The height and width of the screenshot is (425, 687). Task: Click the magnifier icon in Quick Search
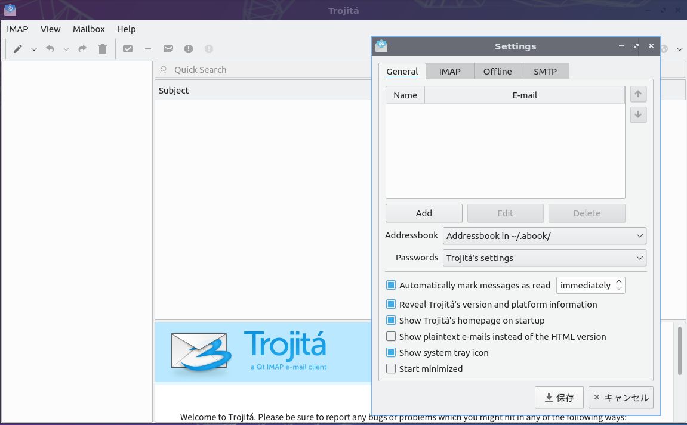click(x=164, y=70)
